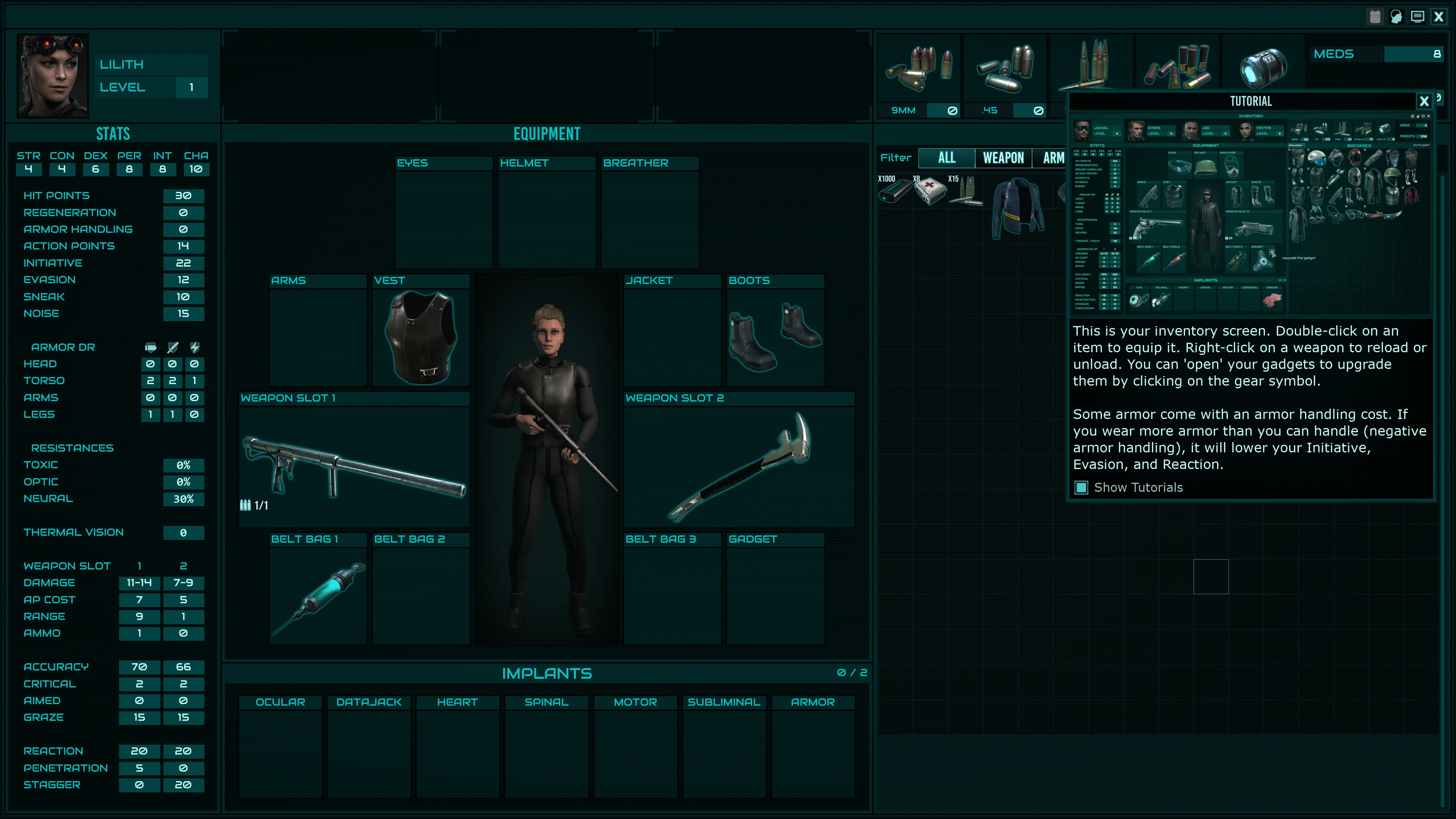Click the equipped boots item

click(x=775, y=336)
